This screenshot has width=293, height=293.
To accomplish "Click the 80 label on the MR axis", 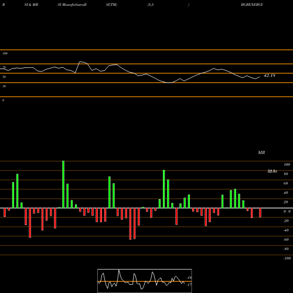I will [x=286, y=174].
